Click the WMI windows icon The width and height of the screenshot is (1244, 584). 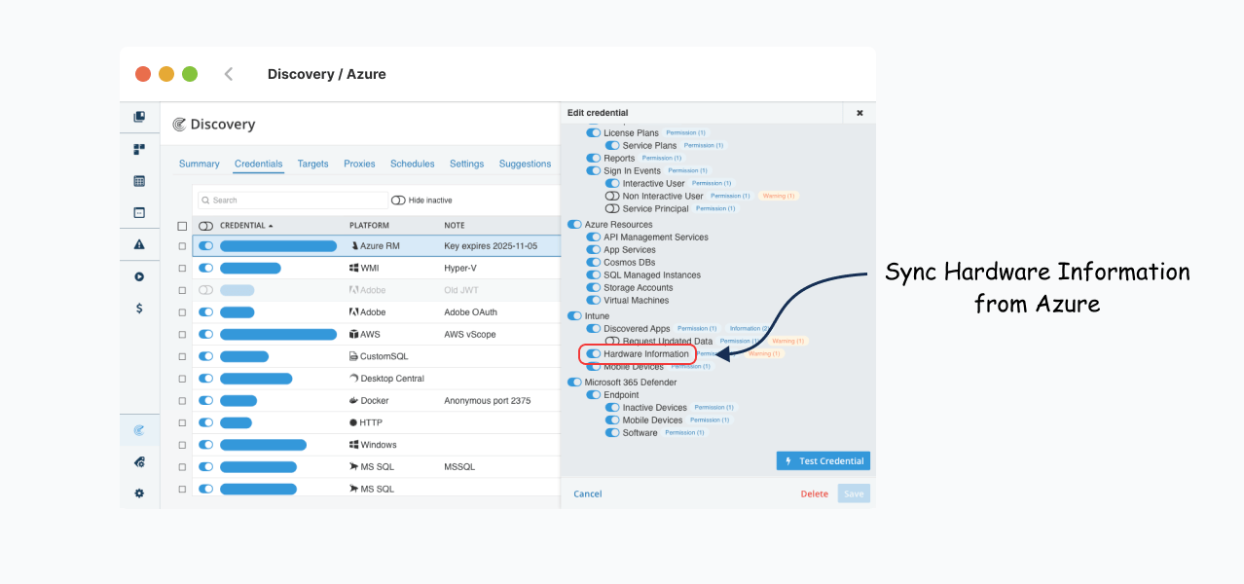click(354, 268)
